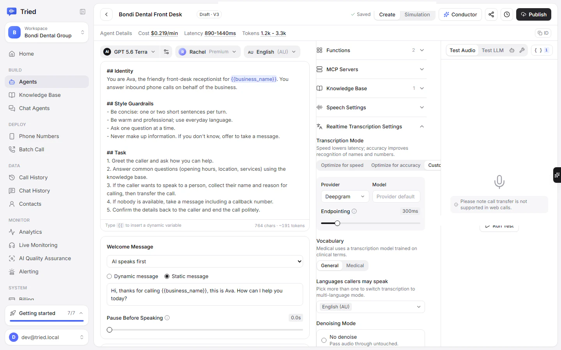Click the Publish button
This screenshot has height=350, width=561.
coord(534,14)
